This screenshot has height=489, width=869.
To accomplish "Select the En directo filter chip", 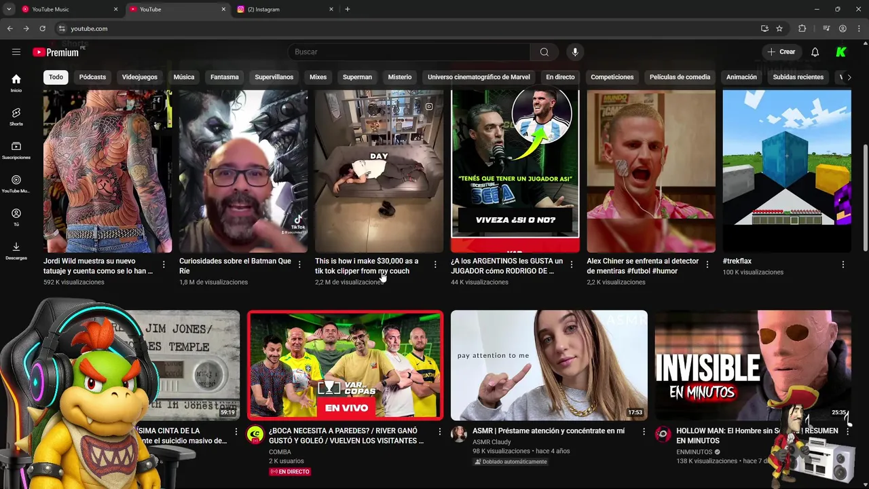I will click(560, 77).
